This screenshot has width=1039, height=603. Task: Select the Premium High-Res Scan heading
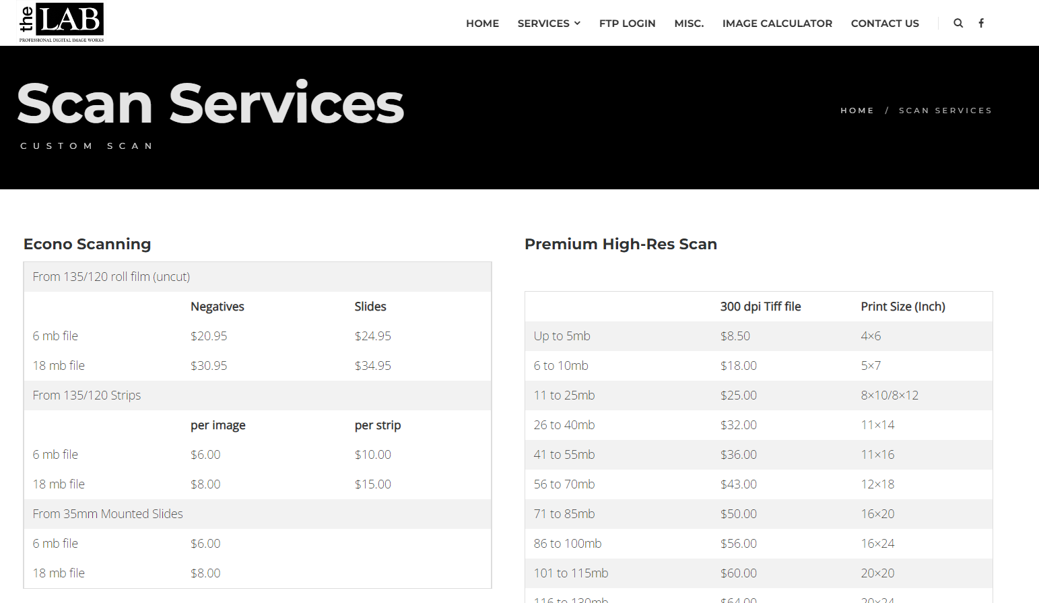[x=620, y=244]
